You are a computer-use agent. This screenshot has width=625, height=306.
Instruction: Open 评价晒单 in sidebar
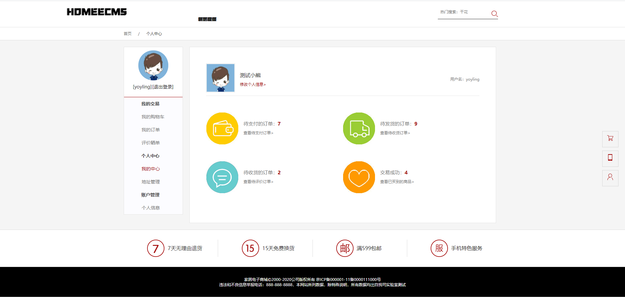coord(150,143)
